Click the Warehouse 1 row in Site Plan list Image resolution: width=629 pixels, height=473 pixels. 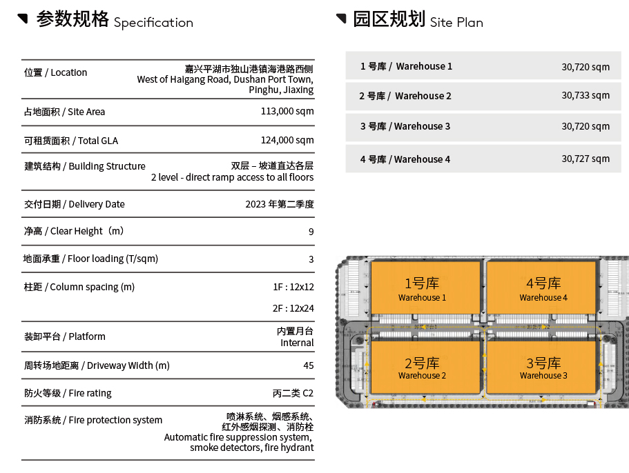(x=483, y=66)
